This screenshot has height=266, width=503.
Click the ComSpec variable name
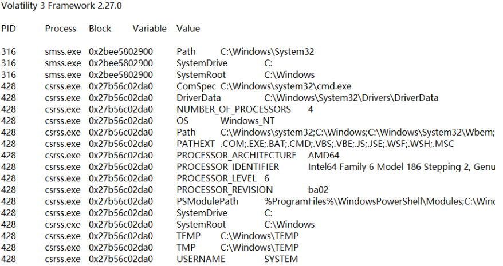196,86
